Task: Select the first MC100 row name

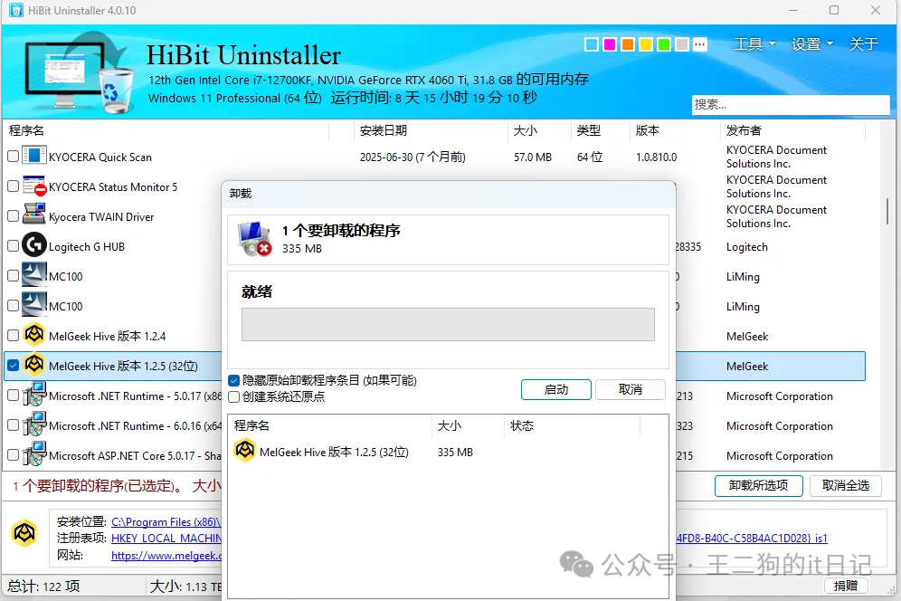Action: click(x=65, y=276)
